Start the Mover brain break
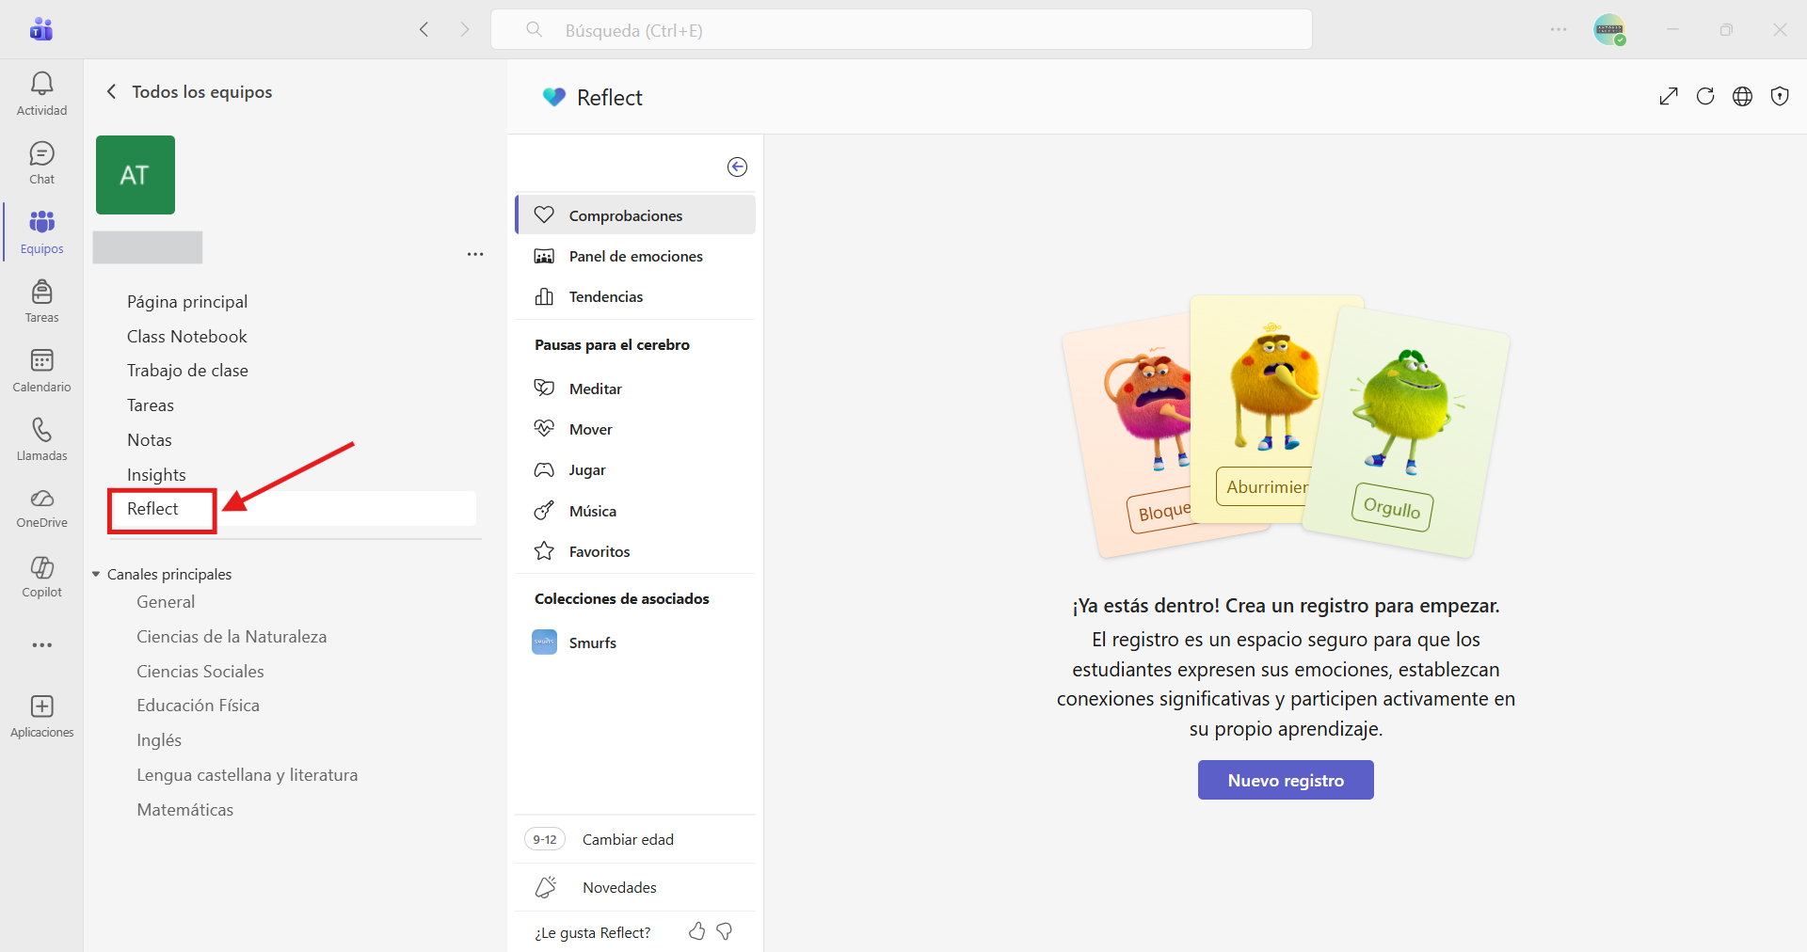Screen dimensions: 1807x952 (635, 429)
